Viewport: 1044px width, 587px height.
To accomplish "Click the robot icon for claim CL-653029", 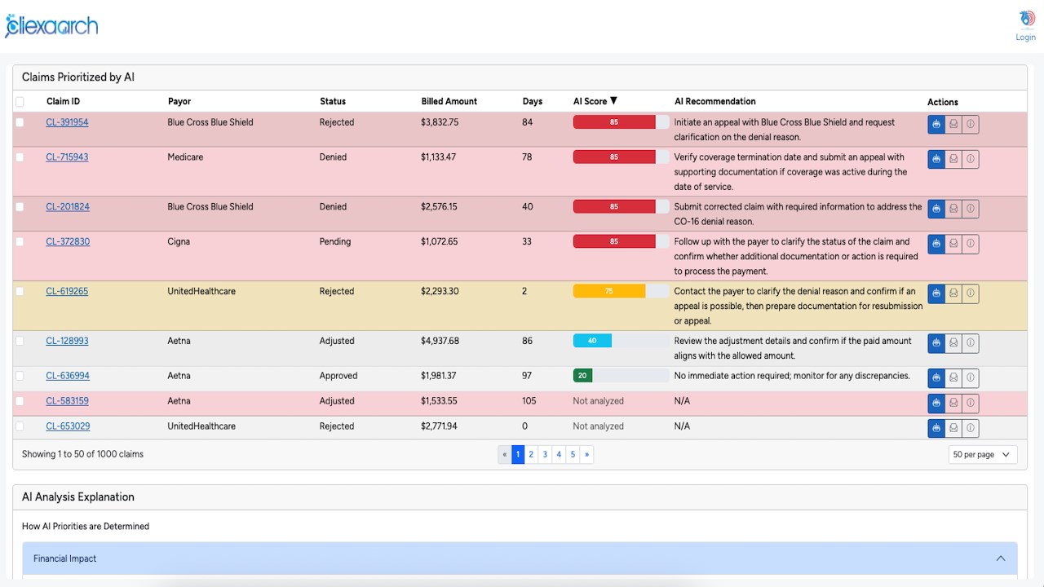I will pyautogui.click(x=936, y=428).
